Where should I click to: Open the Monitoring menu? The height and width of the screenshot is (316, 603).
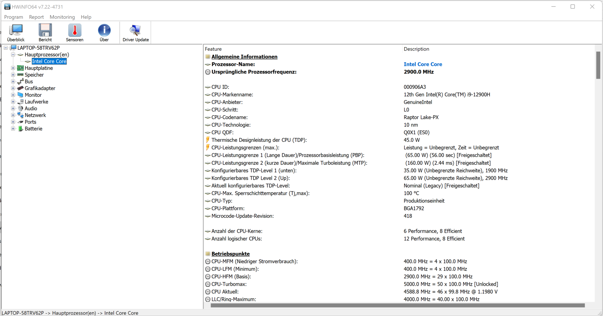tap(62, 17)
